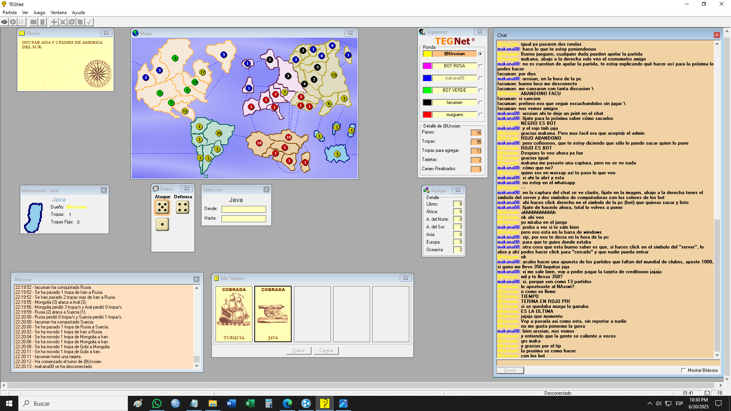Open the Ventana menu
This screenshot has width=731, height=411.
(59, 13)
